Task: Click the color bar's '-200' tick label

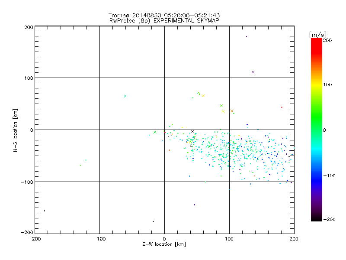Action: 329,220
